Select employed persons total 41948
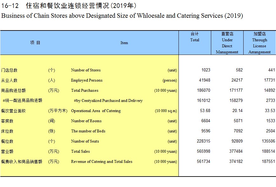This screenshot has height=187, width=276. pyautogui.click(x=205, y=80)
